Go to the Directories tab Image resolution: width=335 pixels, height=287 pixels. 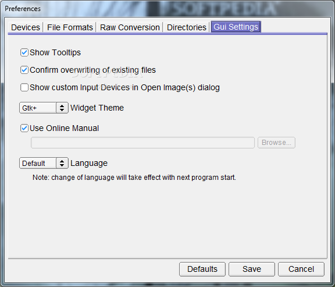[x=187, y=27]
